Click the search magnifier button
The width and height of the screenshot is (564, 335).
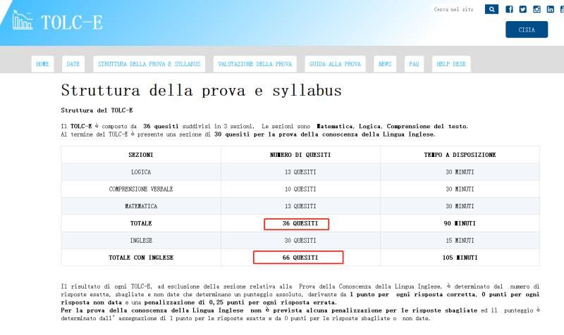[491, 9]
